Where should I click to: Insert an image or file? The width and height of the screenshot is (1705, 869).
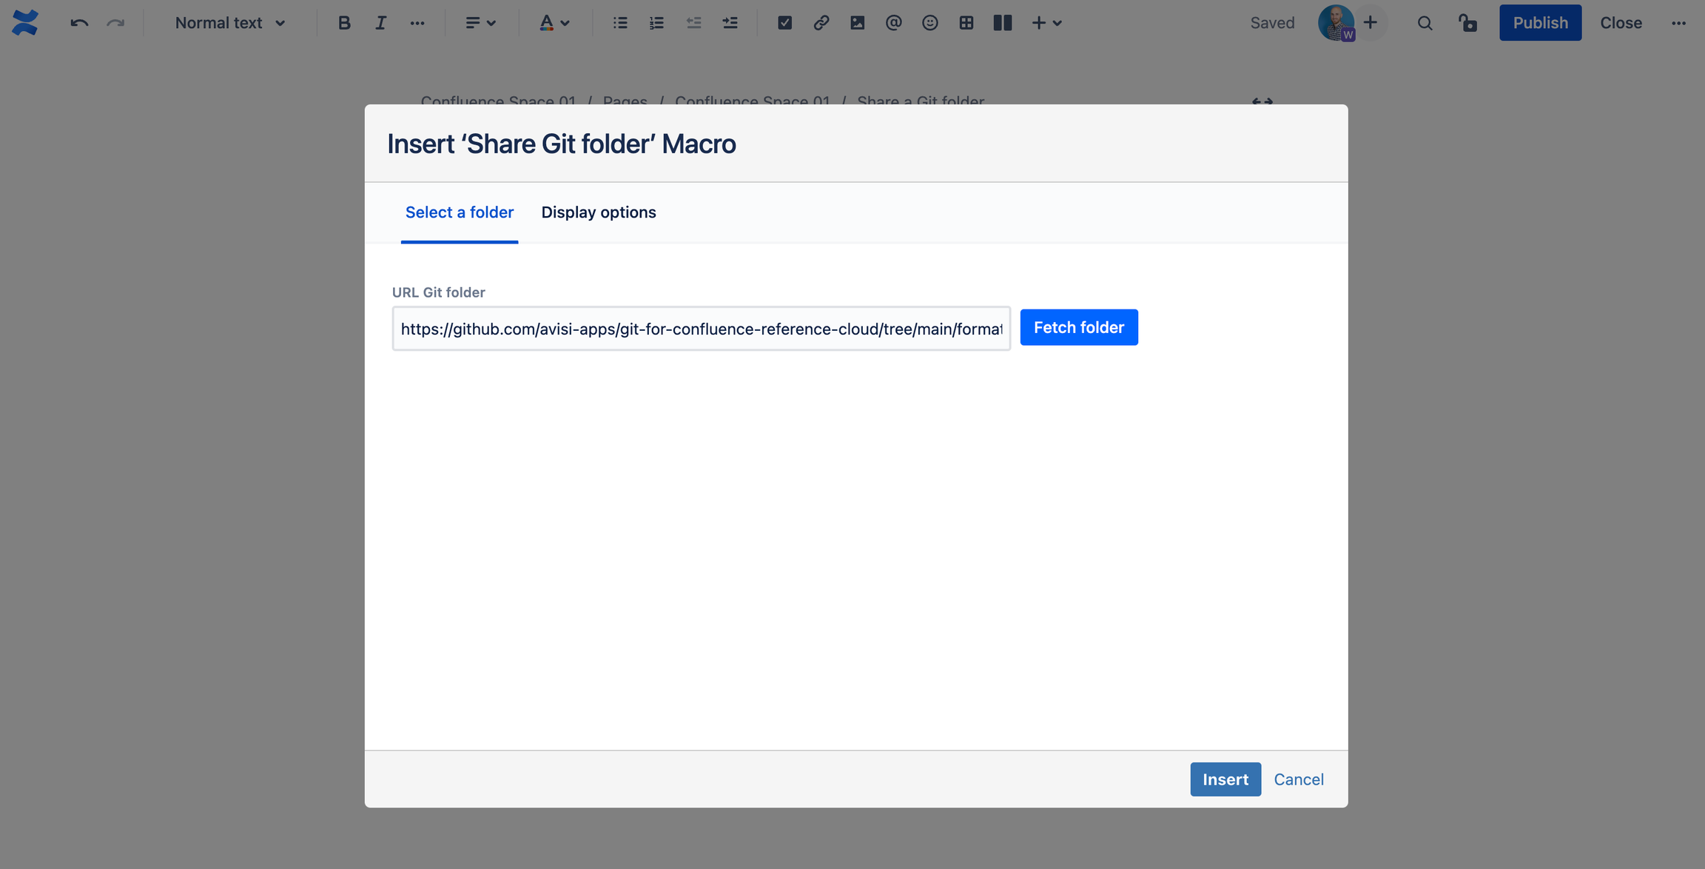pyautogui.click(x=857, y=23)
